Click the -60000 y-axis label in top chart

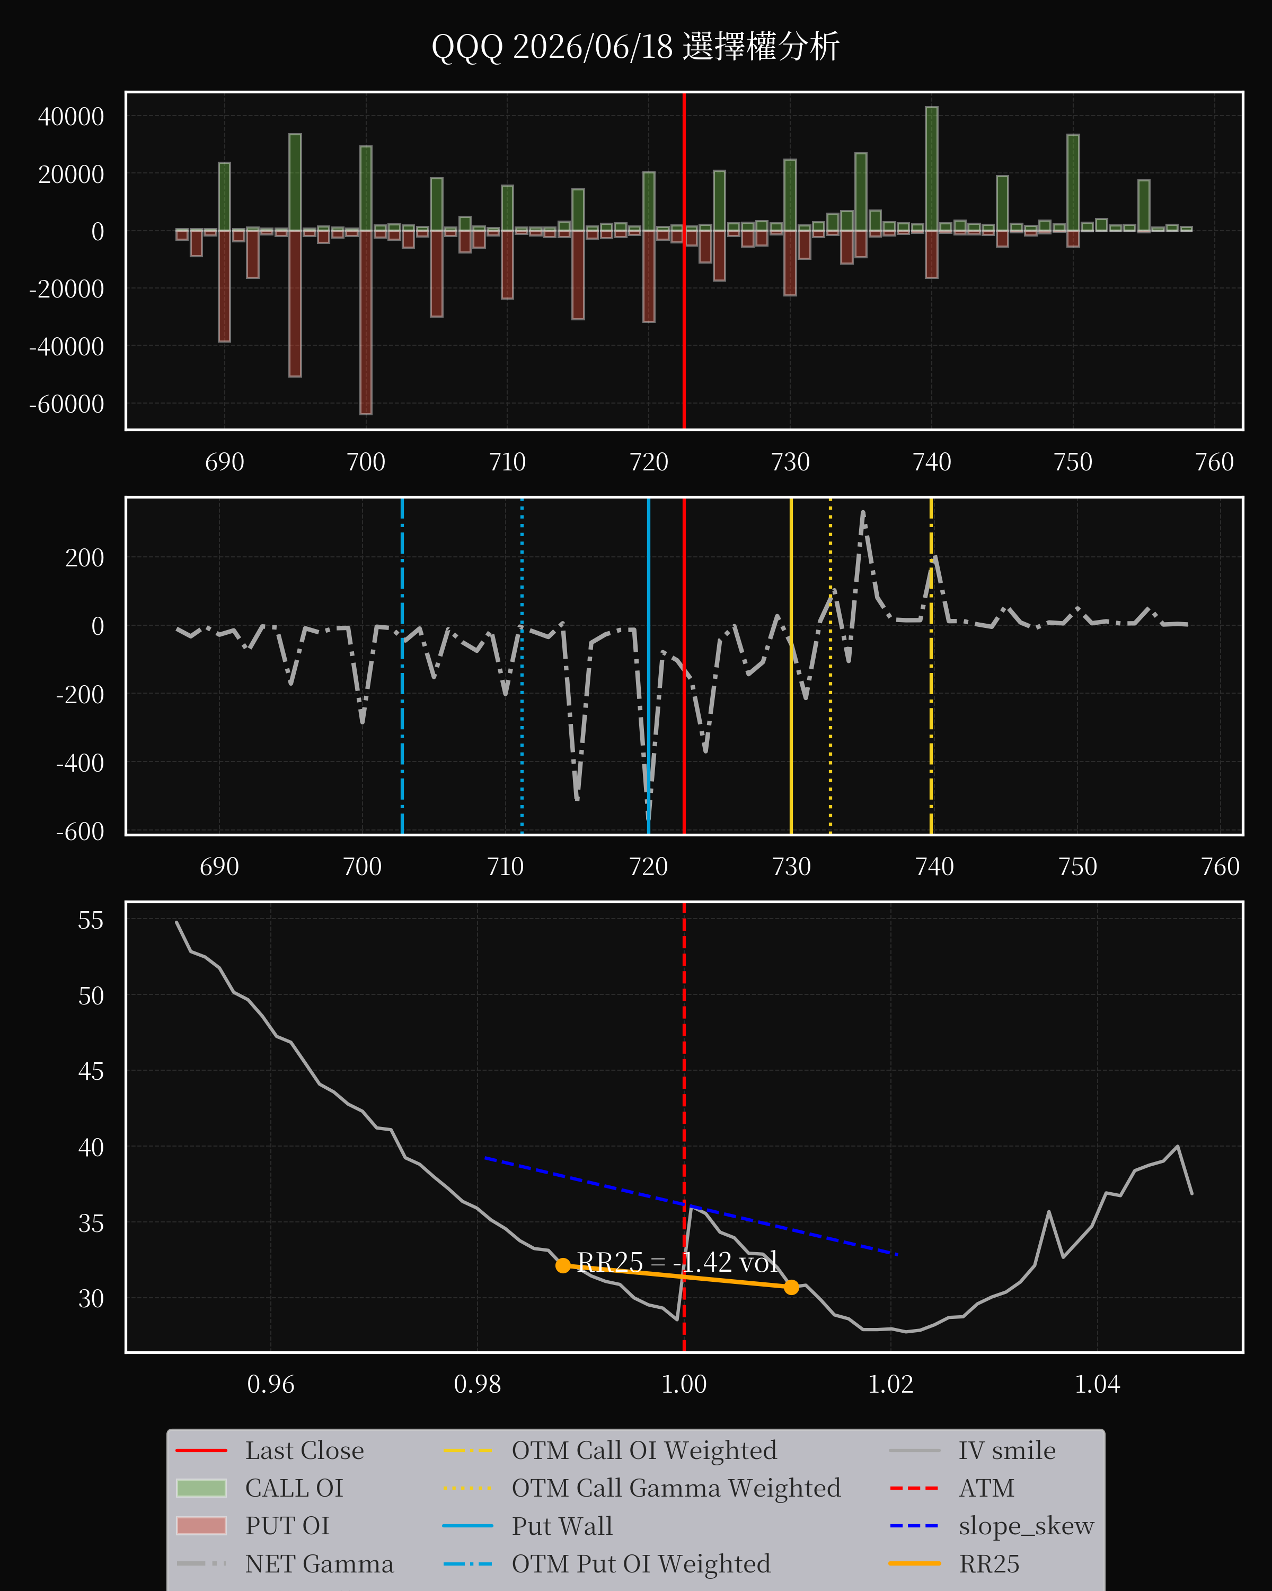point(66,405)
